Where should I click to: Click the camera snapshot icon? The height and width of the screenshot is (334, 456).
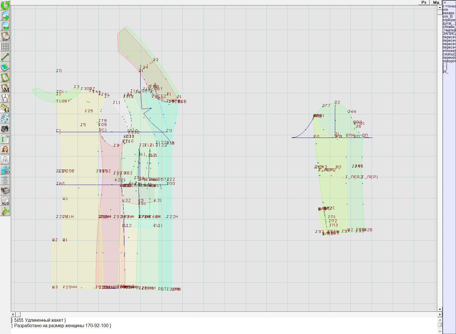click(5, 129)
